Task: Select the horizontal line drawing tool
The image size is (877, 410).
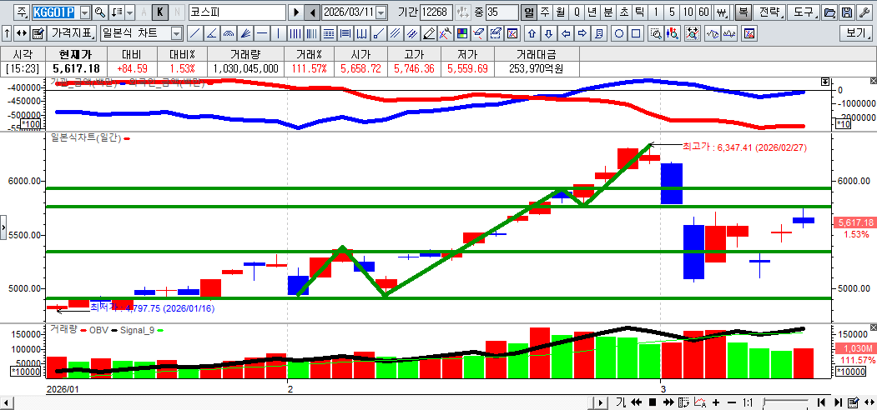Action: 262,33
